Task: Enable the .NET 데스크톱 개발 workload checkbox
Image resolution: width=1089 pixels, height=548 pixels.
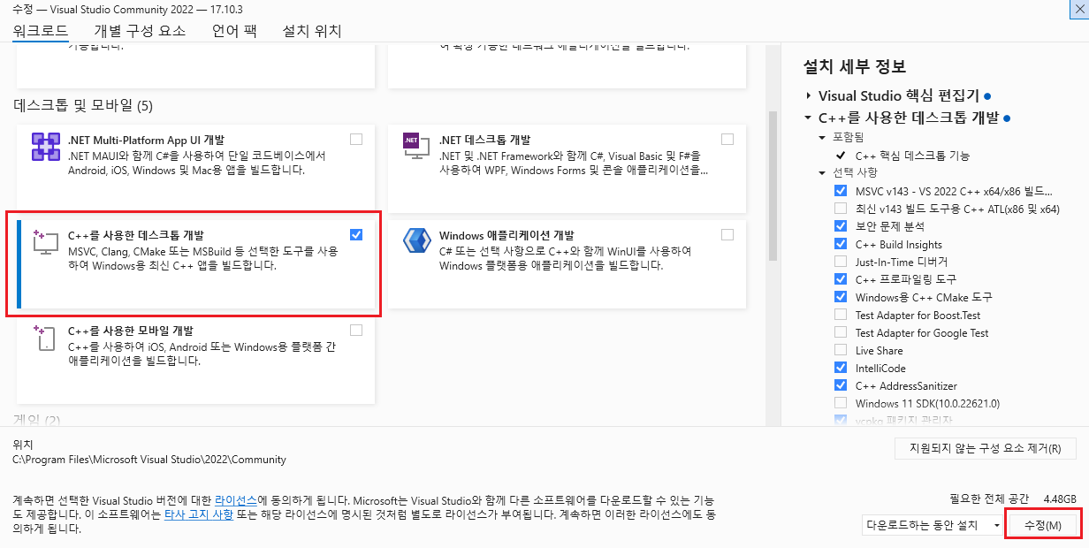Action: tap(727, 139)
